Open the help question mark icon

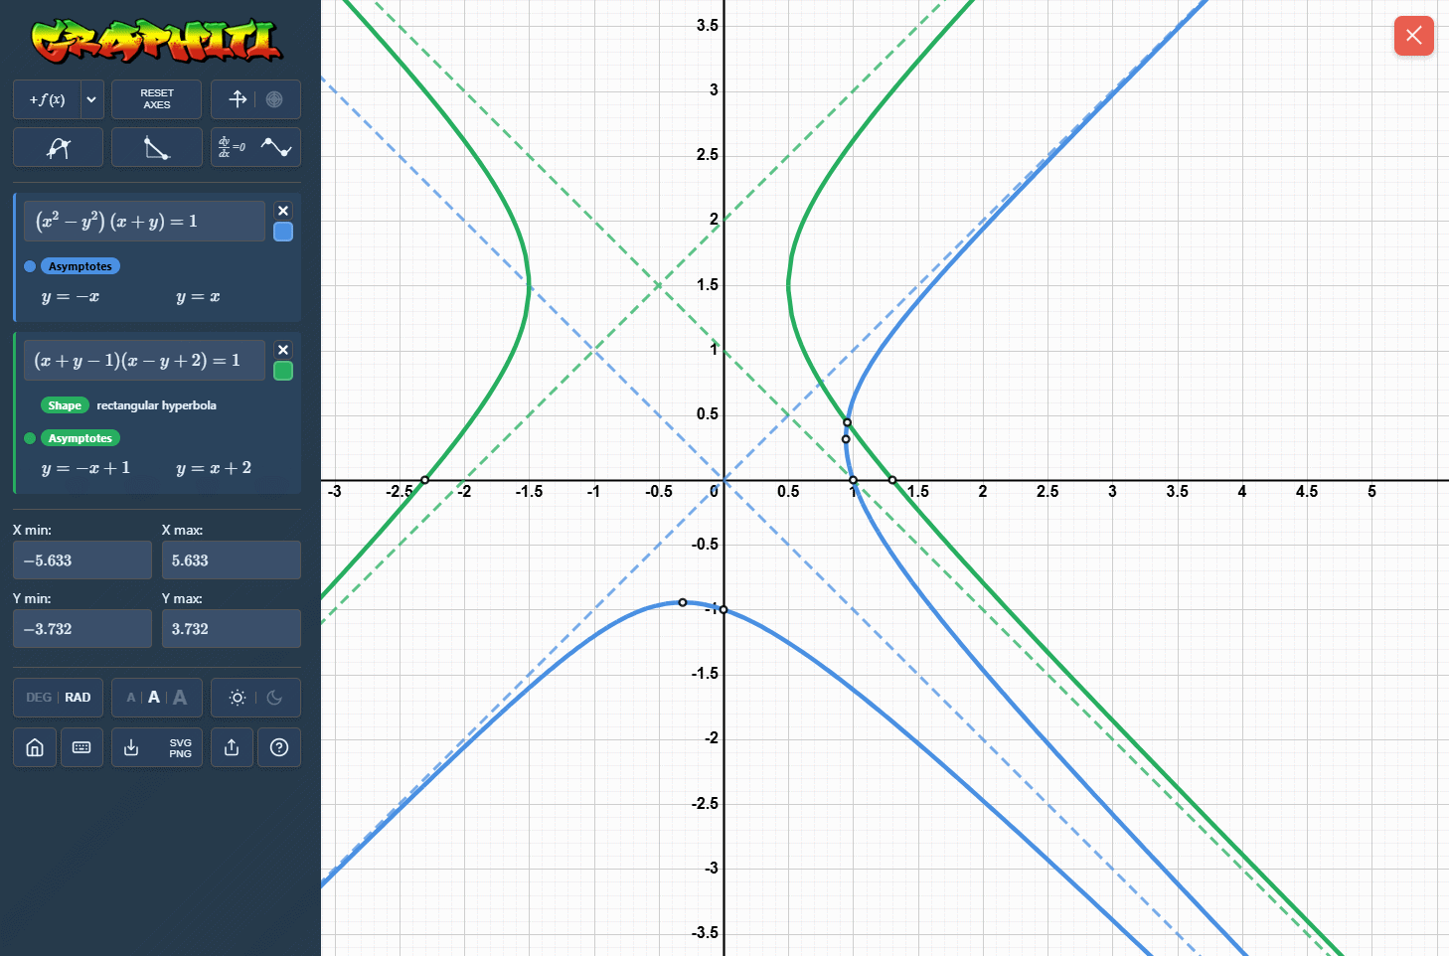[x=279, y=747]
